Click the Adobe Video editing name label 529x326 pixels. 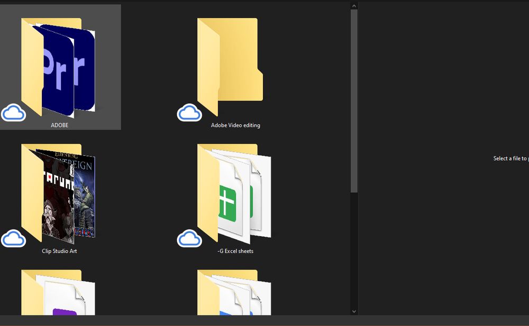tap(235, 125)
